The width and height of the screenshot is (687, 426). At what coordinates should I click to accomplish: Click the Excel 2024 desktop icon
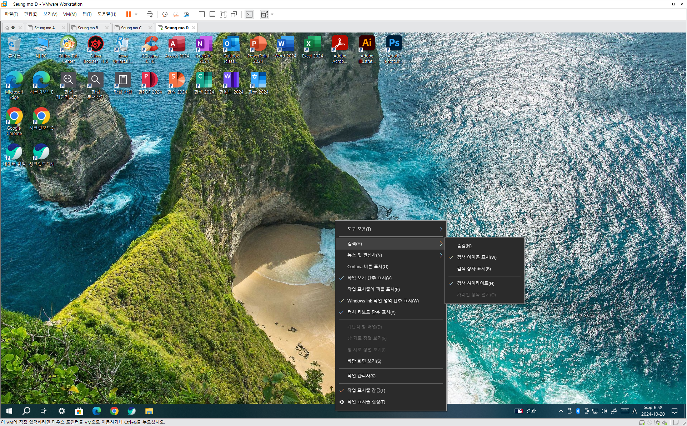pos(312,47)
